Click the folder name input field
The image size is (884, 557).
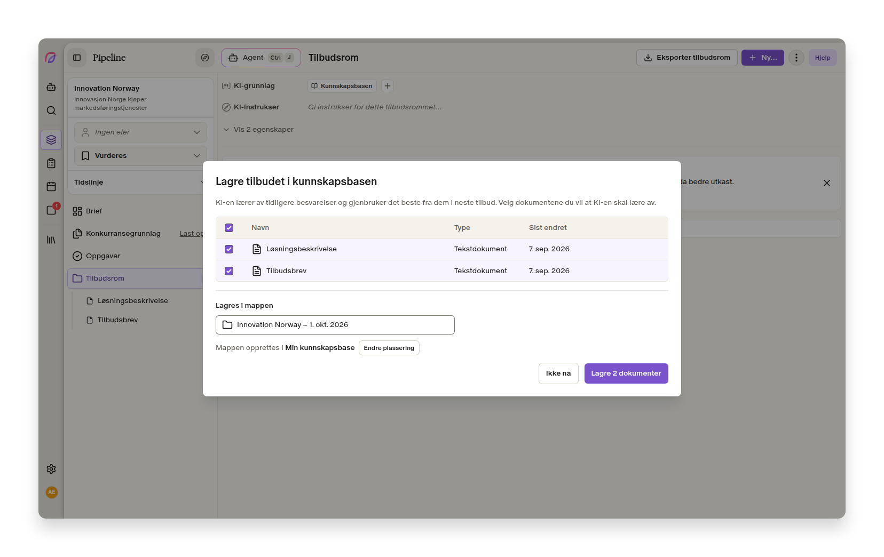pyautogui.click(x=335, y=325)
